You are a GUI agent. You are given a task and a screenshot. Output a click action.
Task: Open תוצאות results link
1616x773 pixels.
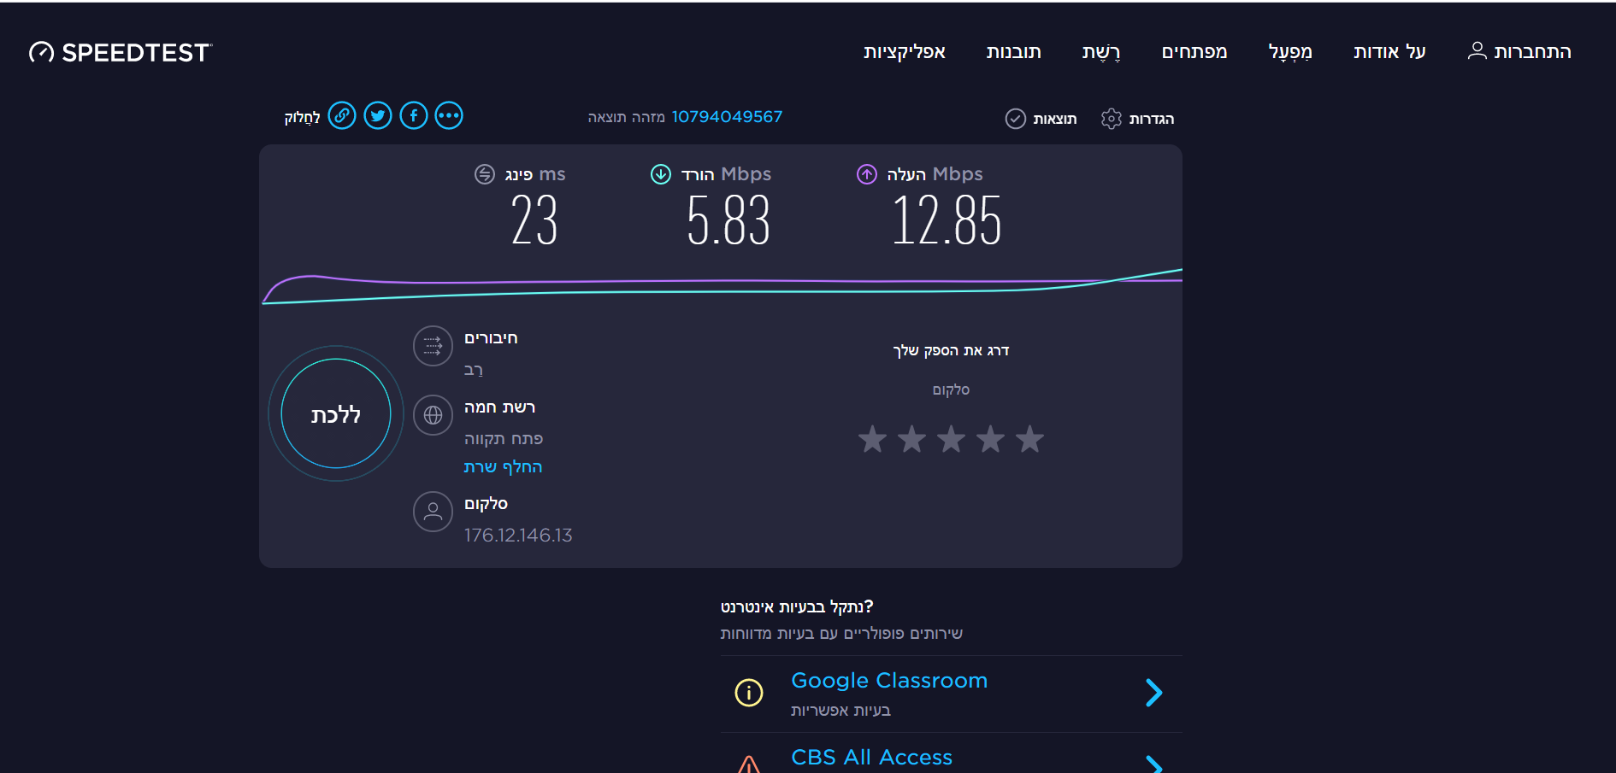point(1055,119)
